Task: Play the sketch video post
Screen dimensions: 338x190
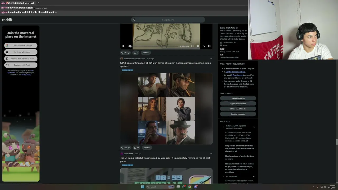Action: pyautogui.click(x=123, y=46)
